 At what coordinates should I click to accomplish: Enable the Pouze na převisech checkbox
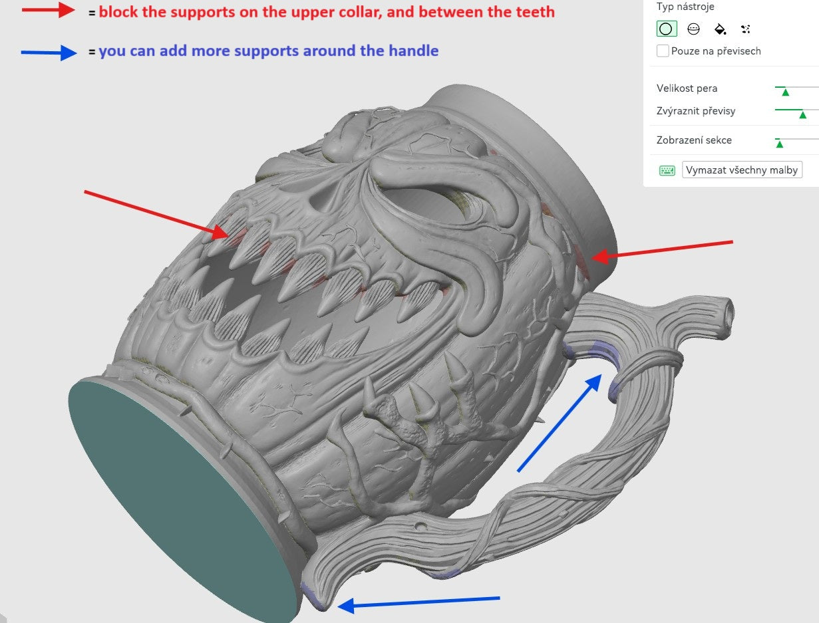coord(663,51)
